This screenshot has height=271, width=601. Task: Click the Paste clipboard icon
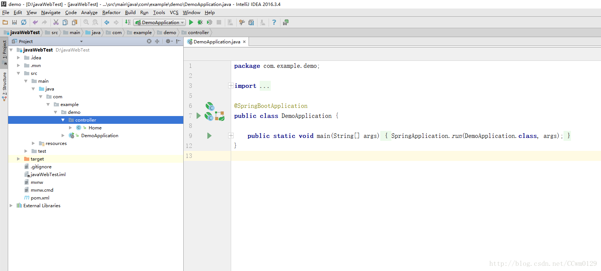coord(75,22)
